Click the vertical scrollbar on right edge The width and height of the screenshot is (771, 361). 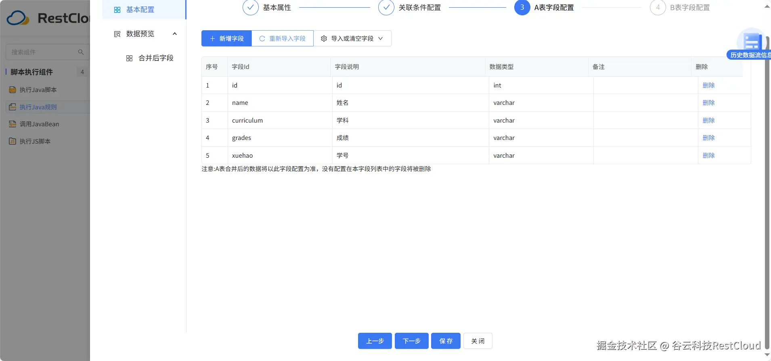(767, 182)
